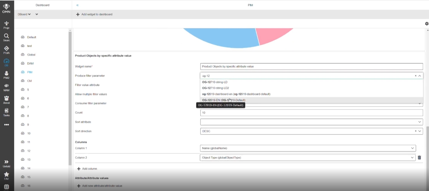Click plus icon of Add new attribute value
This screenshot has height=191, width=429.
point(79,186)
